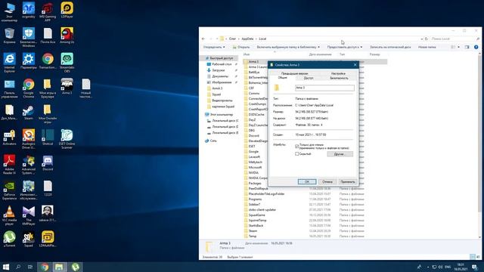Screen dimensions: 484x272
Task: Click Открыть in the Explorer toolbar
Action: (x=241, y=47)
